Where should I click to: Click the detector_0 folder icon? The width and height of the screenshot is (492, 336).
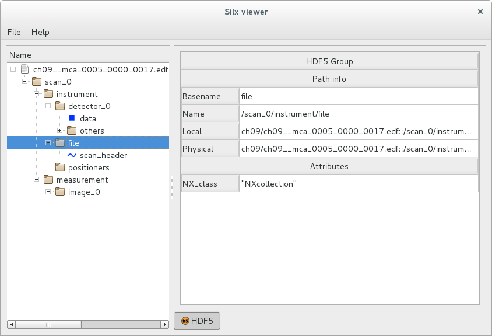click(60, 106)
